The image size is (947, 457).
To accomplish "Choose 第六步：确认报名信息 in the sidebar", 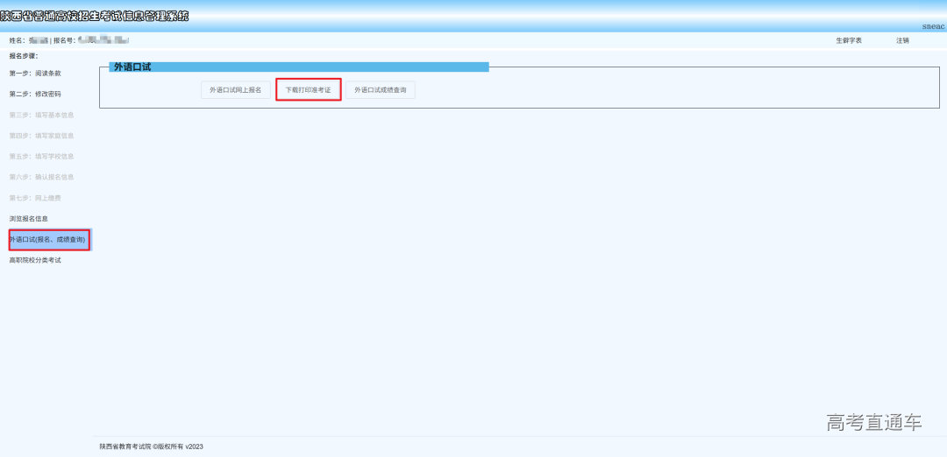I will 41,177.
